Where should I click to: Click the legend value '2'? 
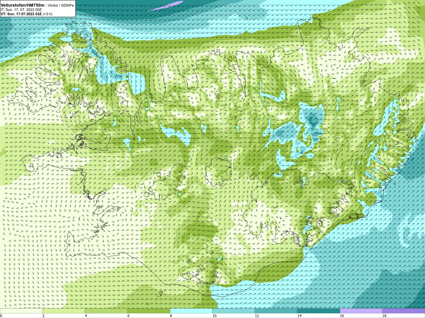(43, 316)
